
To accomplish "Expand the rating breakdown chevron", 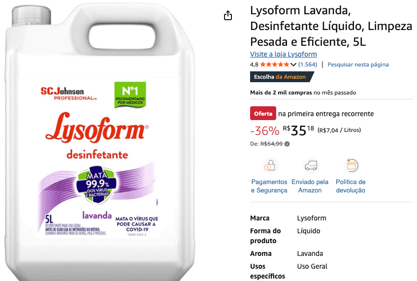I will [293, 64].
